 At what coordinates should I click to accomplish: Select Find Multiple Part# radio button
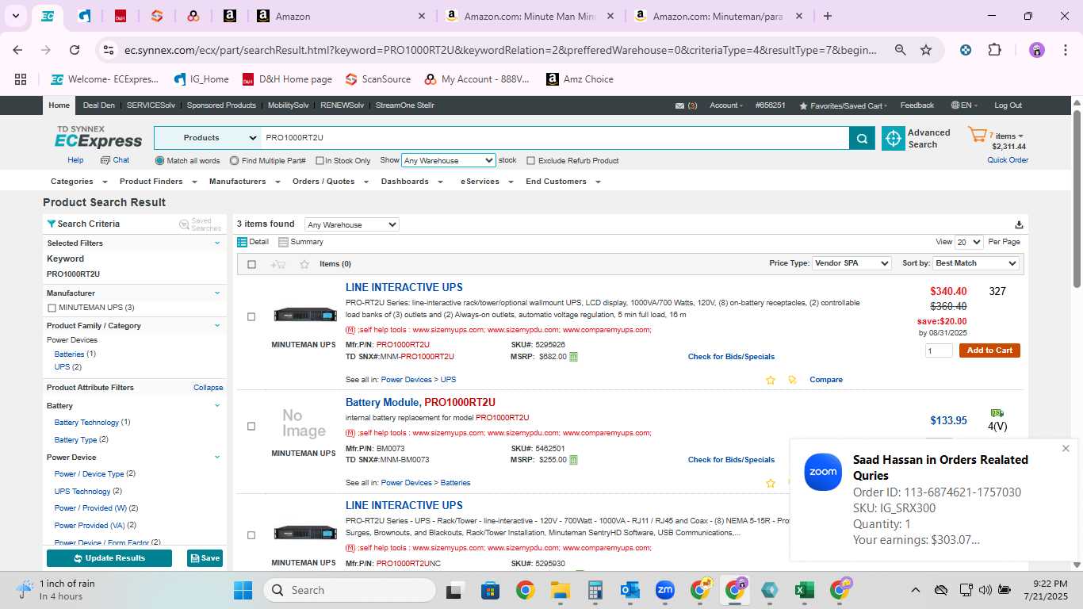[x=234, y=160]
